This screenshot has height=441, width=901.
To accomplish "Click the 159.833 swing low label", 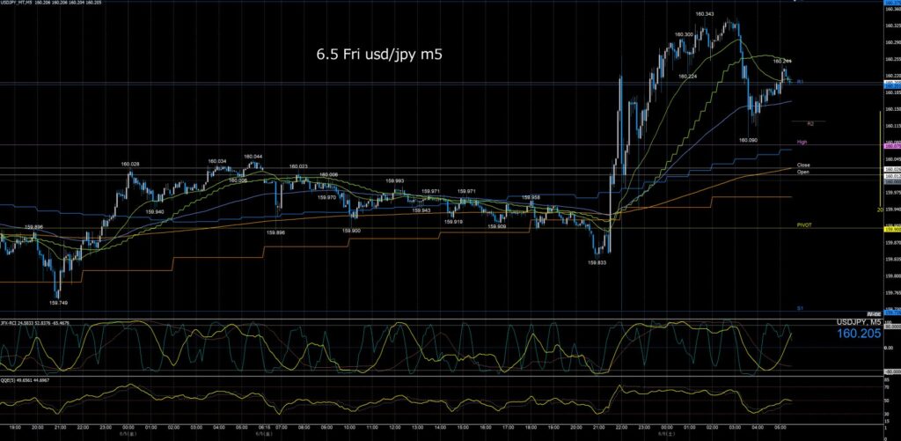I will 597,262.
